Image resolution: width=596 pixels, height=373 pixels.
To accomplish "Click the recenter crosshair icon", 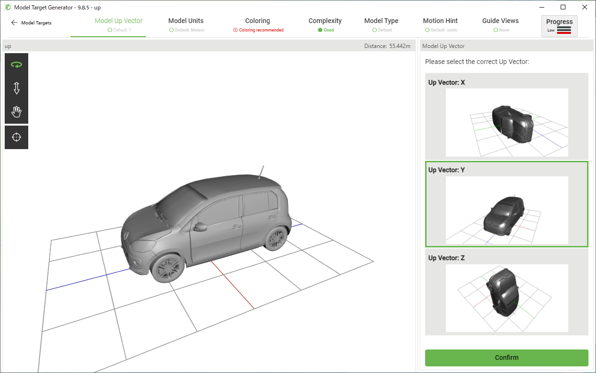I will [x=16, y=137].
